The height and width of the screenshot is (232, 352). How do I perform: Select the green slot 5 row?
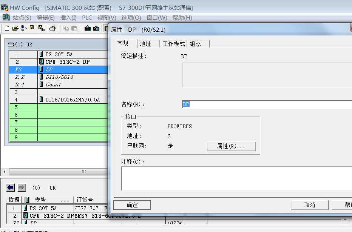coord(59,107)
